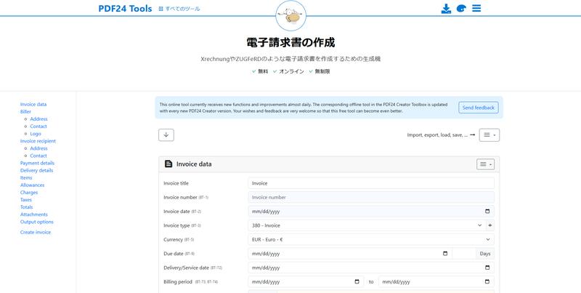Open the Currency dropdown
This screenshot has width=581, height=293.
pos(371,240)
